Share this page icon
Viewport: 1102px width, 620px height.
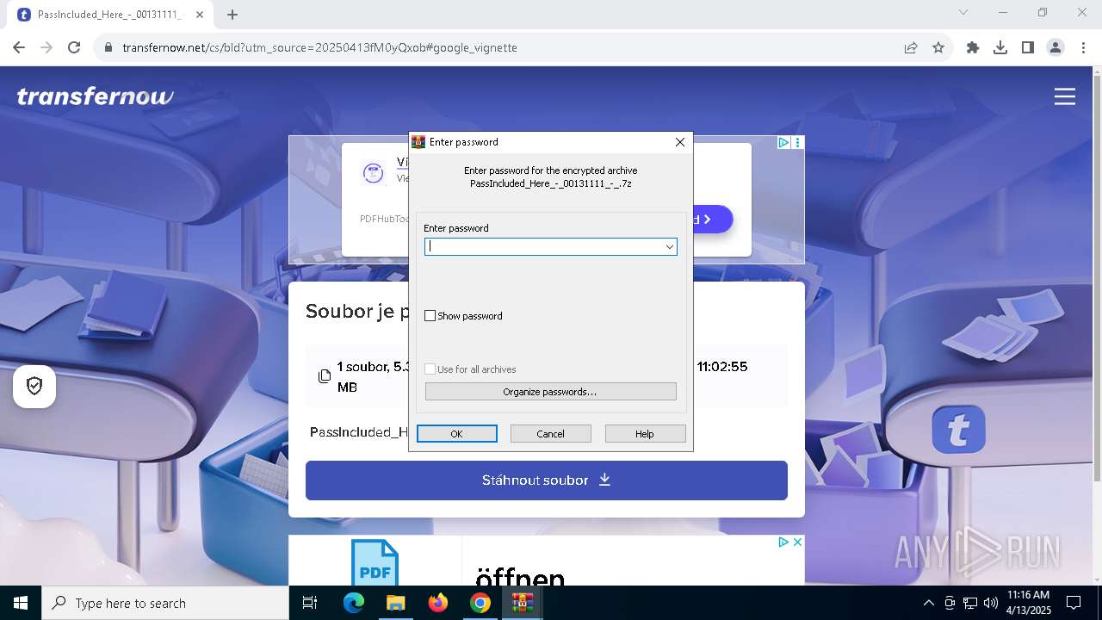pyautogui.click(x=911, y=48)
